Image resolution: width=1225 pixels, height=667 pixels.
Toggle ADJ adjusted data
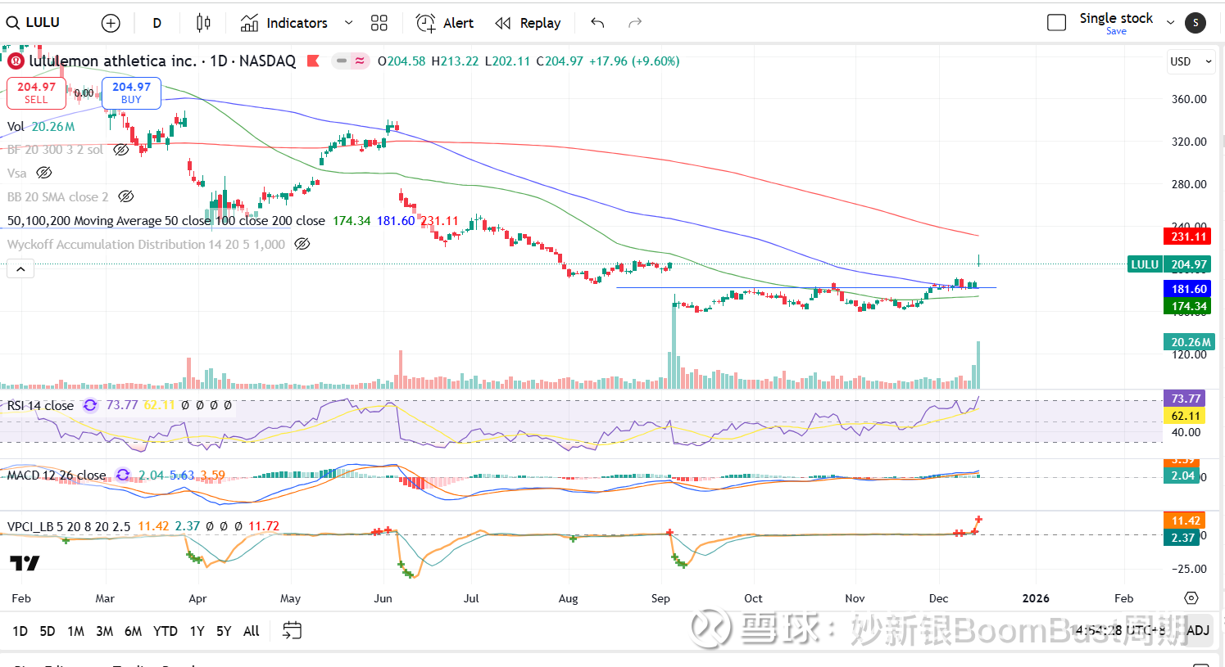click(1197, 630)
